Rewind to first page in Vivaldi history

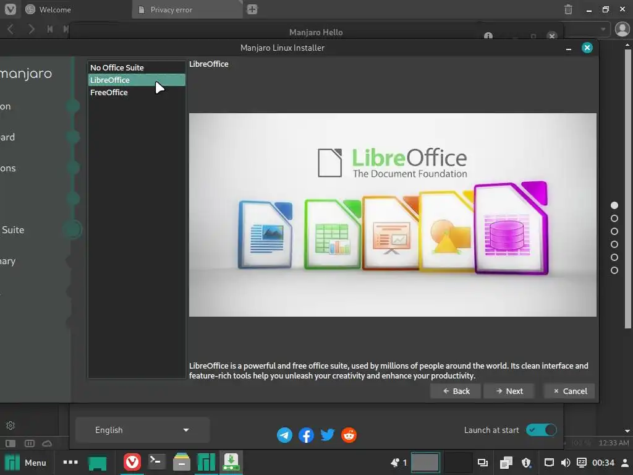[x=49, y=29]
